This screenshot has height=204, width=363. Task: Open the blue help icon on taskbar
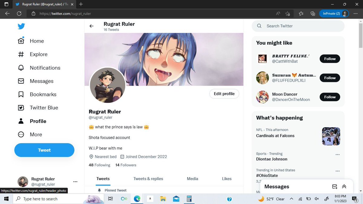(229, 199)
